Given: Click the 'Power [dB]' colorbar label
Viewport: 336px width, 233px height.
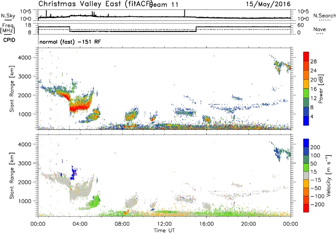Looking at the screenshot, I should click(321, 89).
